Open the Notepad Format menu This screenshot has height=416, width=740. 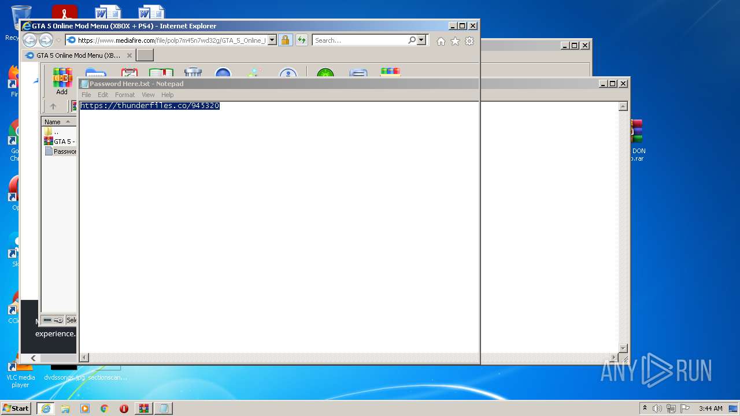[x=125, y=95]
